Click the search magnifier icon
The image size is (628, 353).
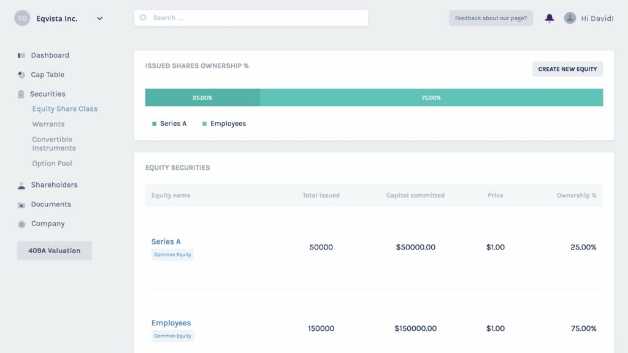point(143,18)
